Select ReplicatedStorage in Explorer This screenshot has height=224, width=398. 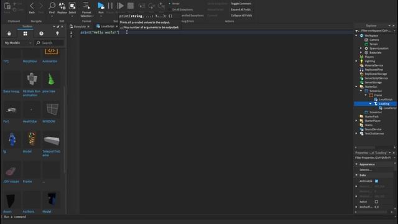[x=376, y=74]
